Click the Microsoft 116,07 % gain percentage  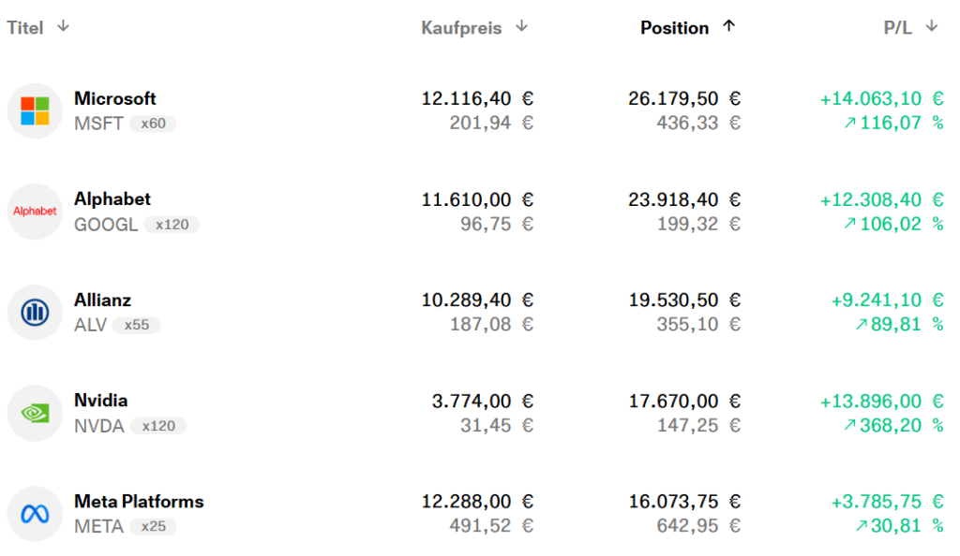pyautogui.click(x=893, y=123)
